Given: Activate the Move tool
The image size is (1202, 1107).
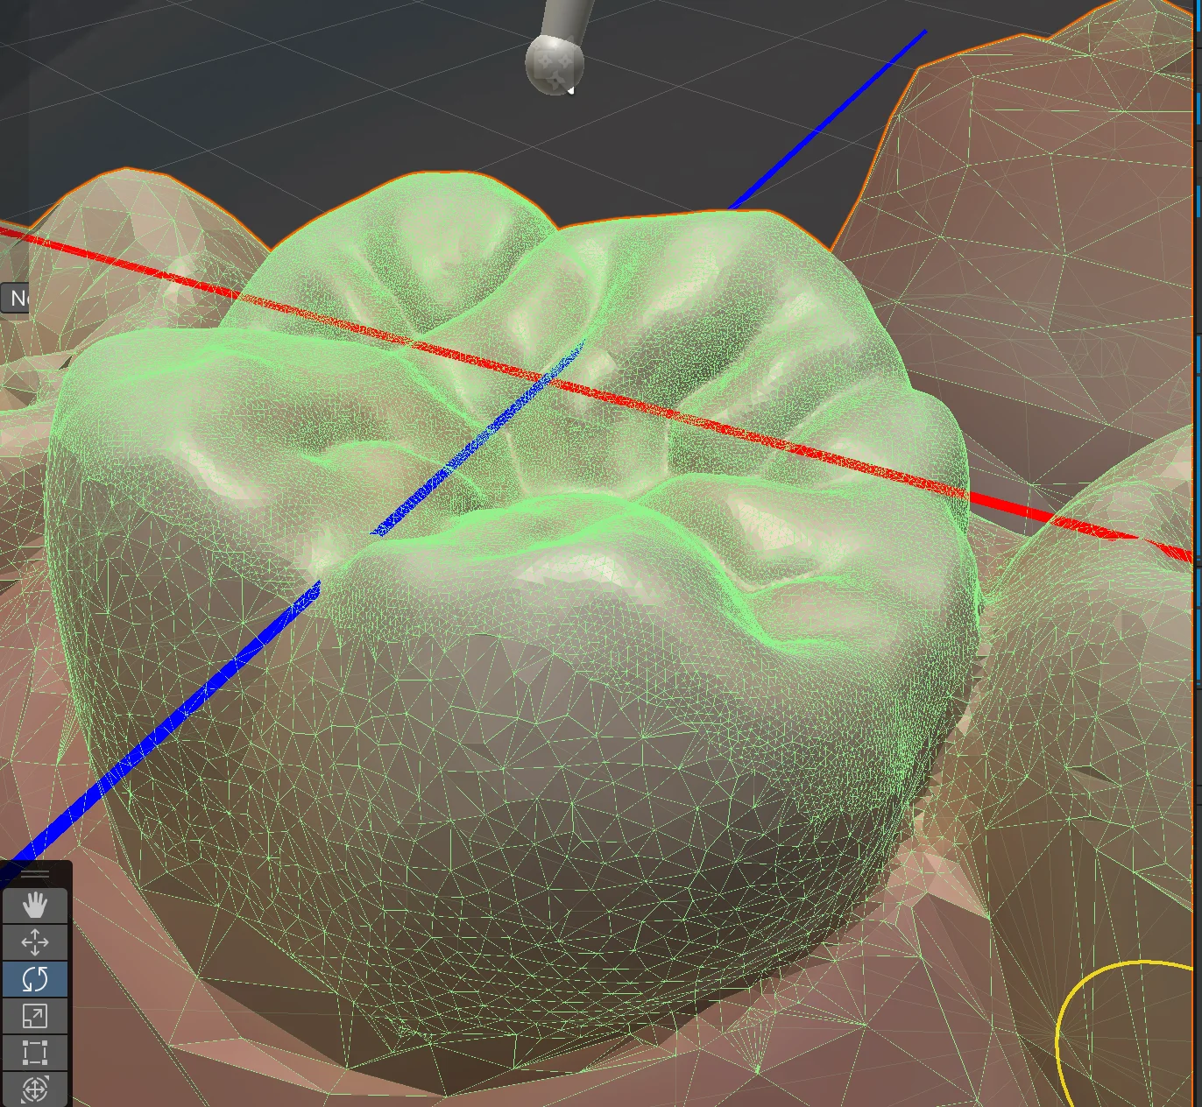Looking at the screenshot, I should tap(34, 942).
